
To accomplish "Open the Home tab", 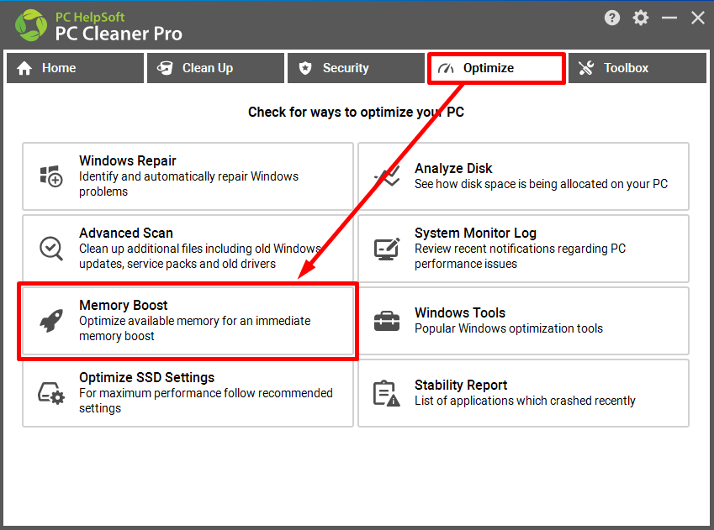I will (x=75, y=68).
